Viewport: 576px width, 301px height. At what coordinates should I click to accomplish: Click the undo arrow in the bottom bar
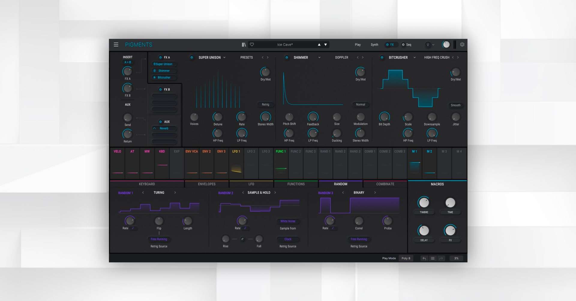424,258
